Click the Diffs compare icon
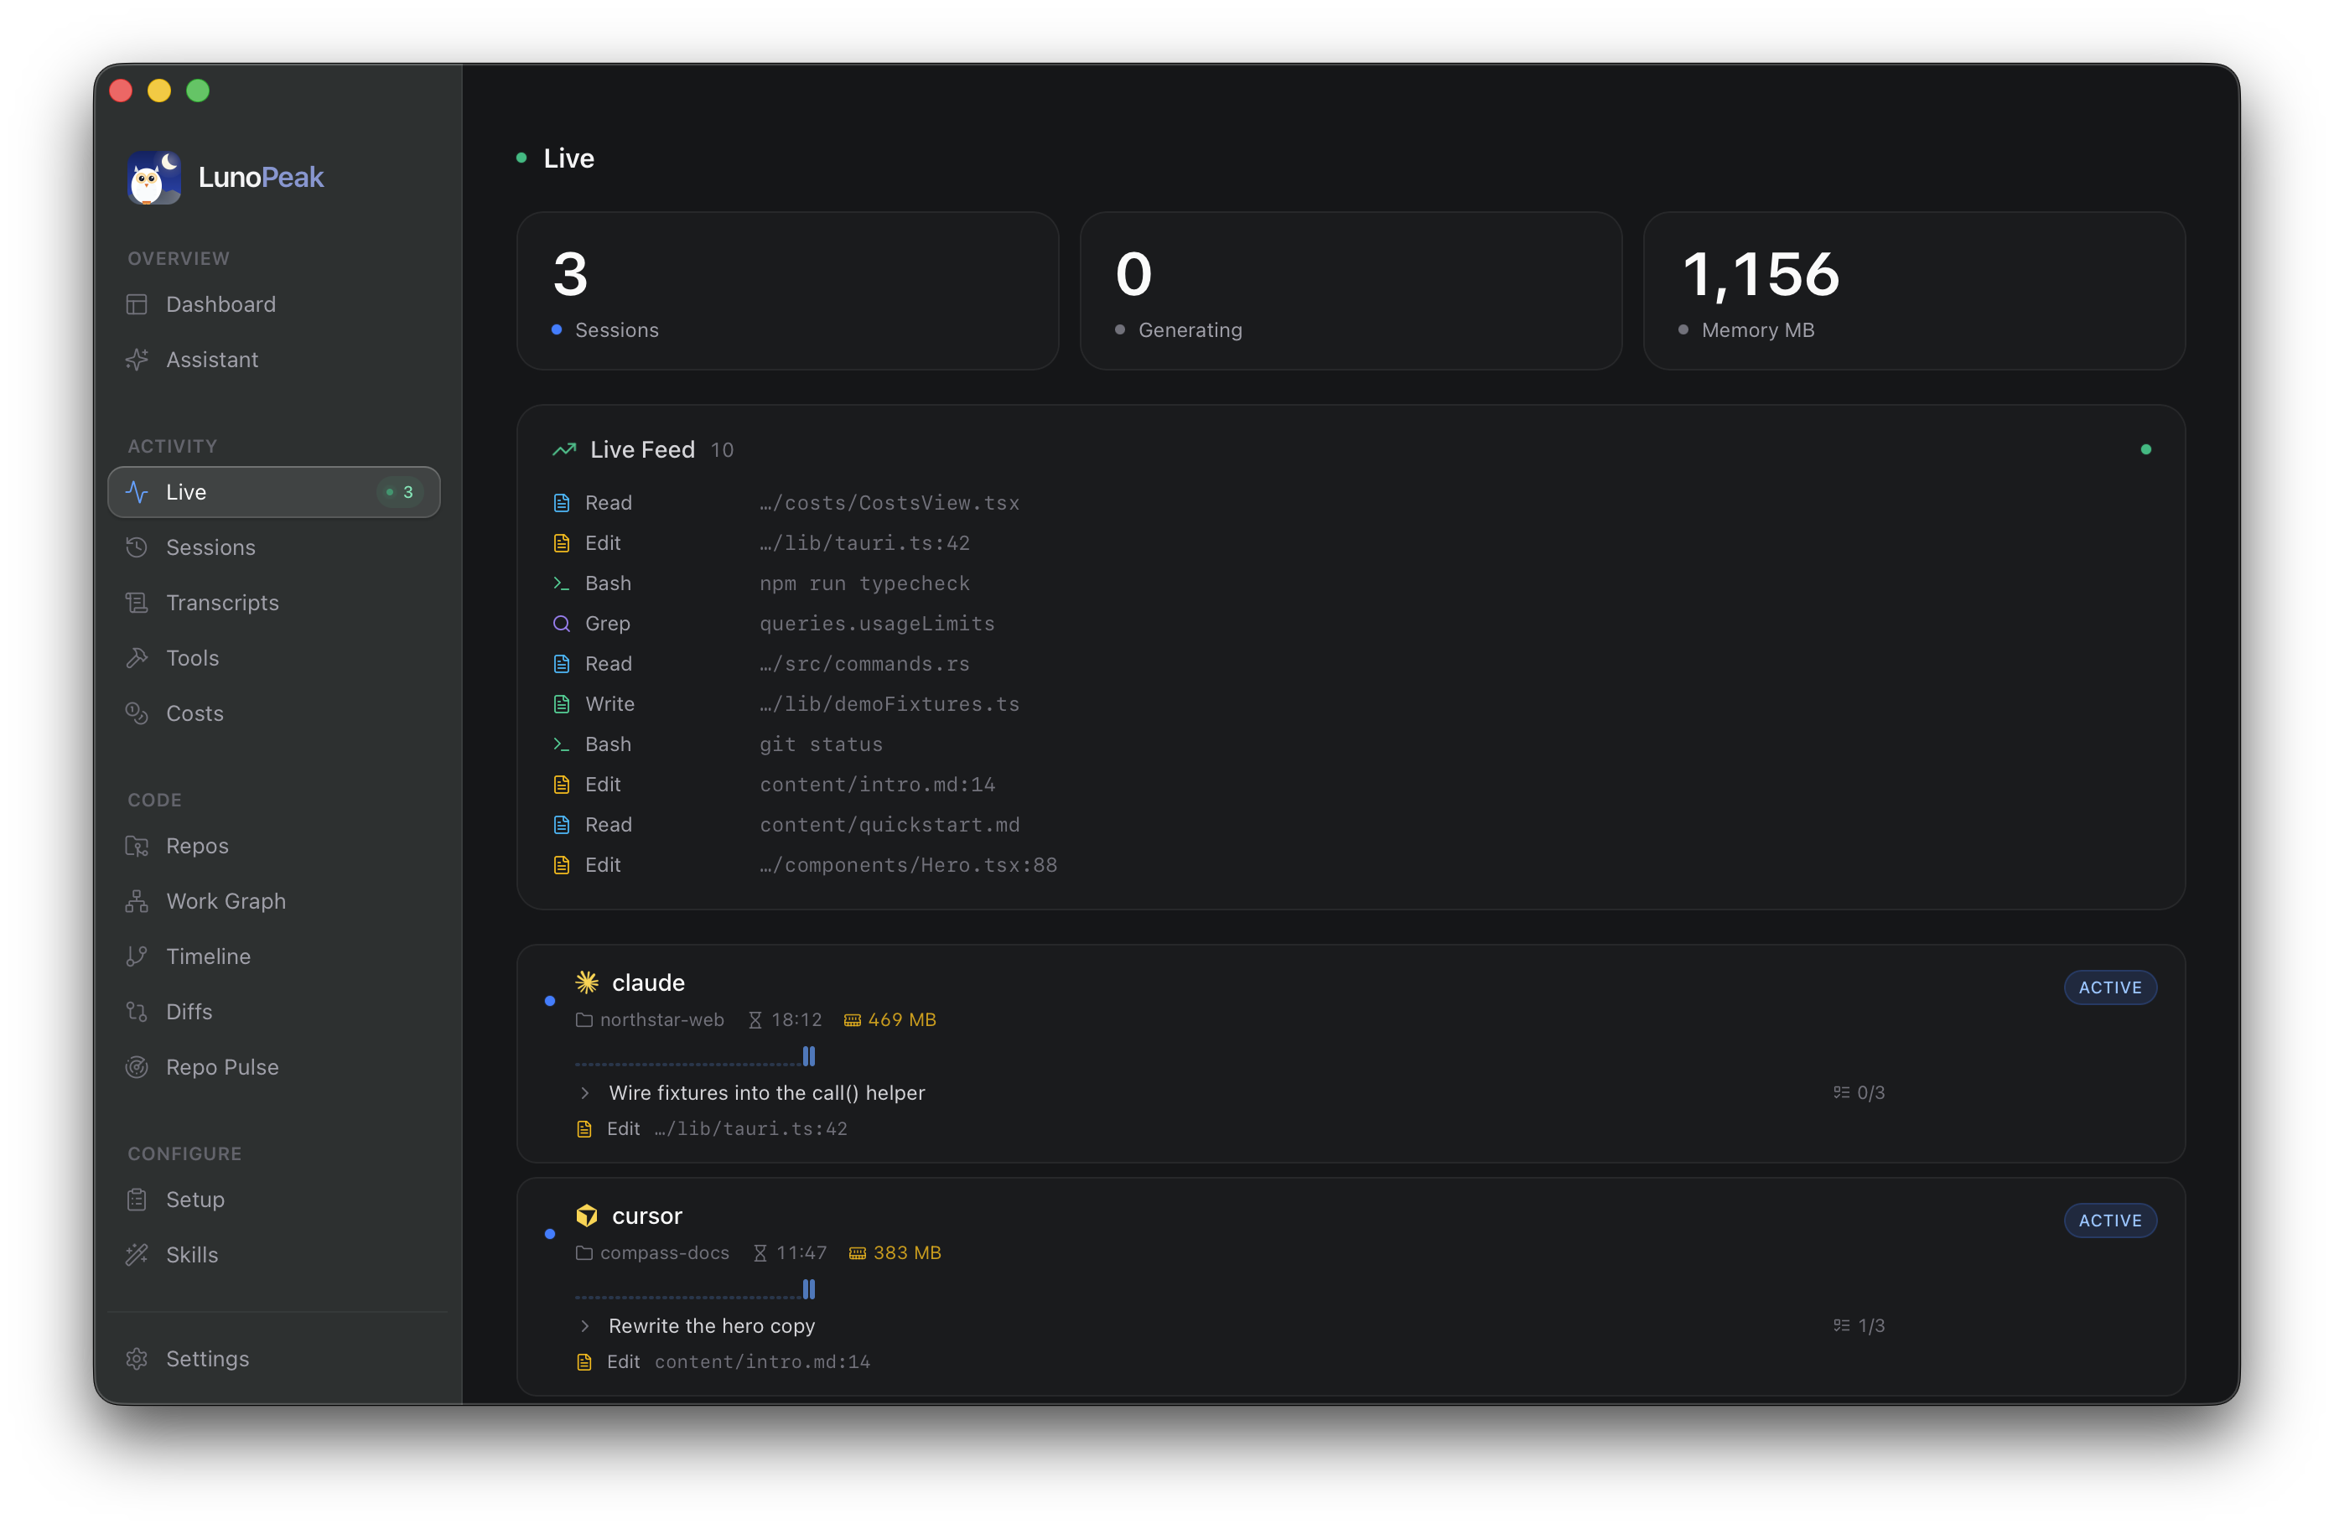Image resolution: width=2334 pixels, height=1529 pixels. click(137, 1011)
